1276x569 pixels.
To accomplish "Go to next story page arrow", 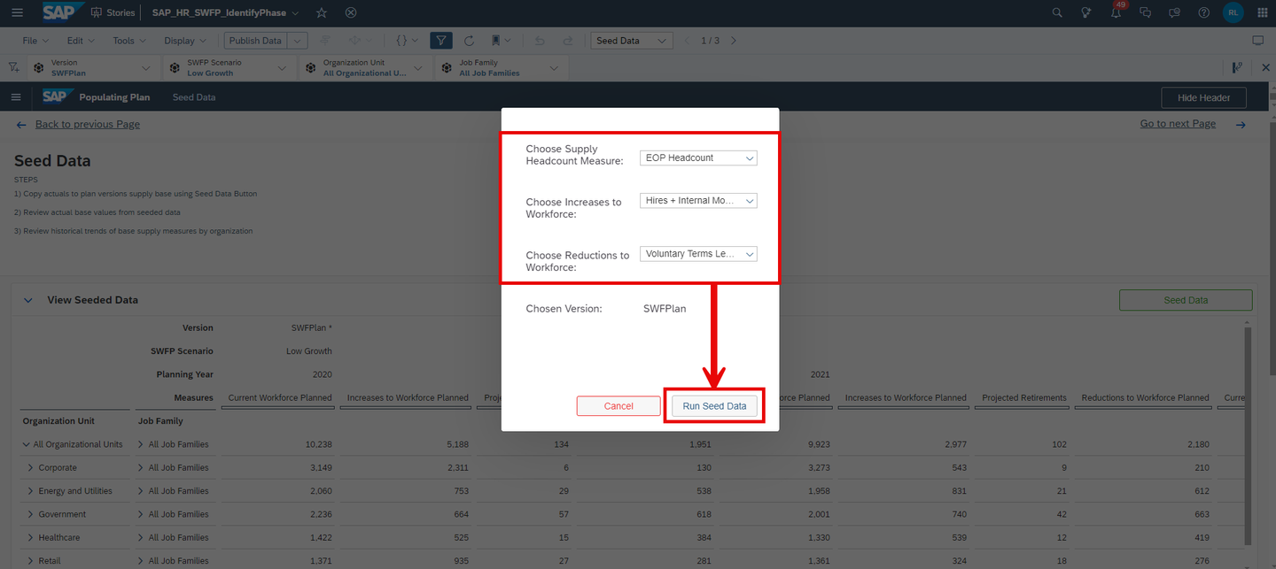I will pos(733,41).
